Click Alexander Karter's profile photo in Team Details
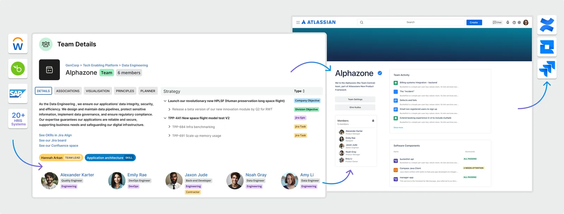 50,181
